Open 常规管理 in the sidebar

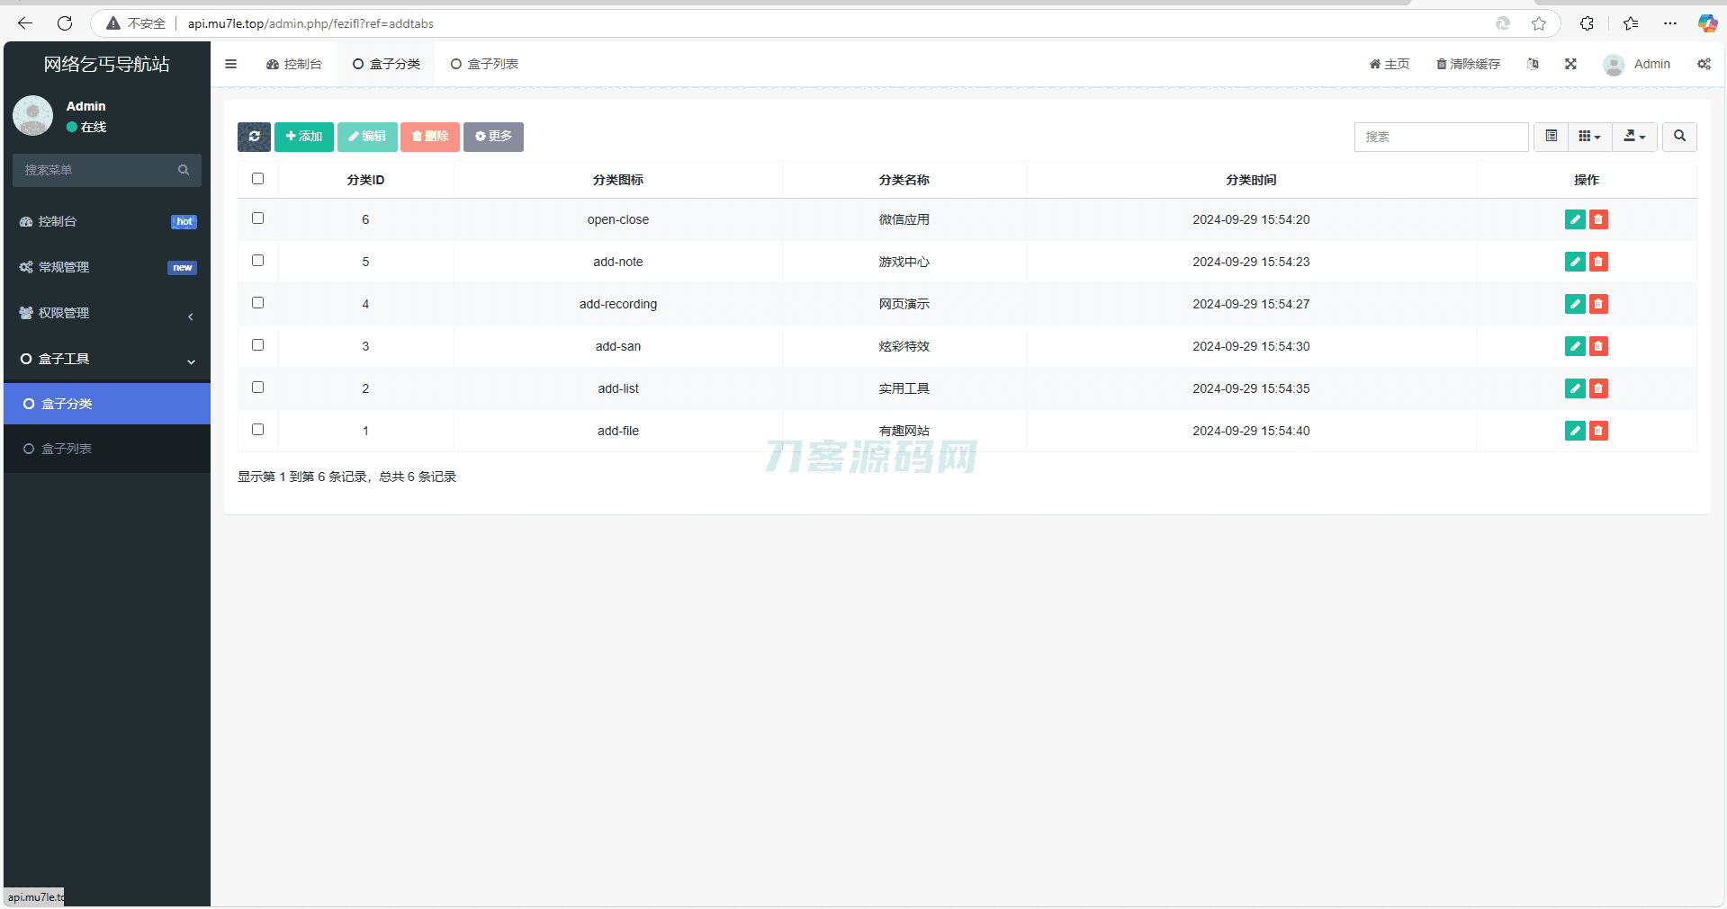tap(107, 267)
